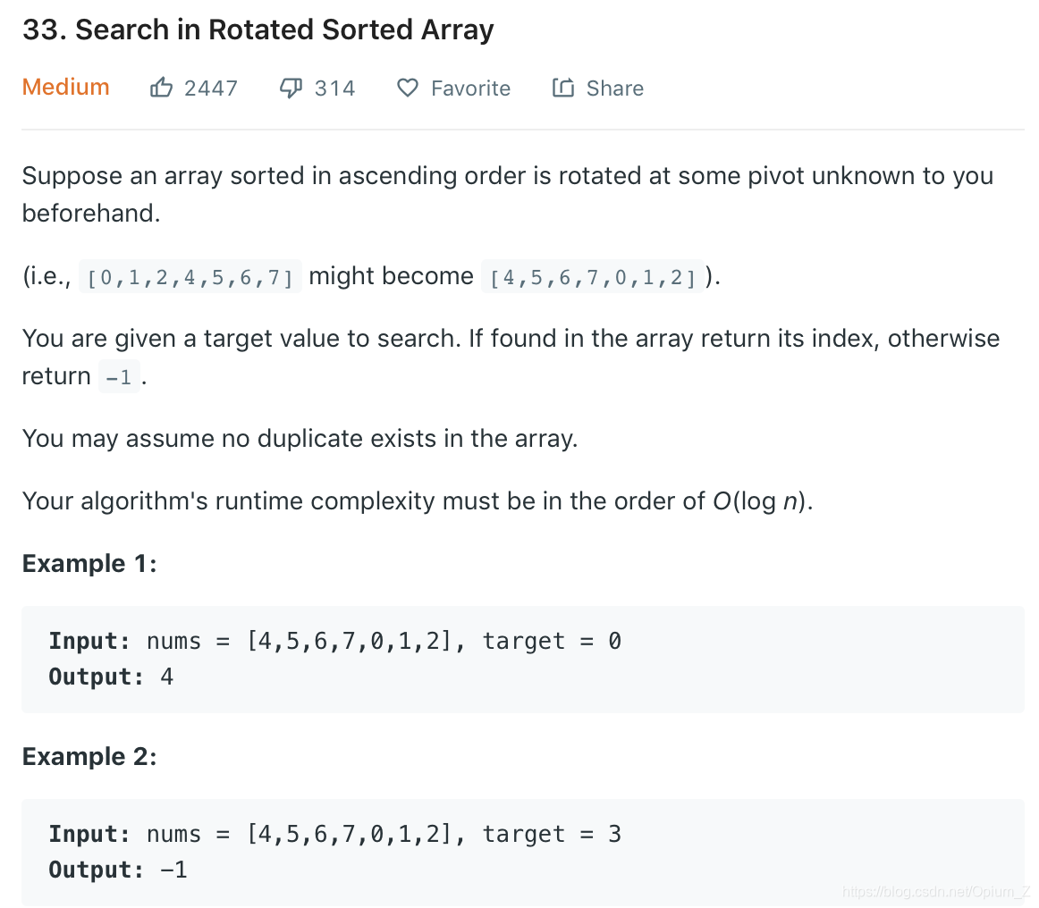Click the blog.csdn.net watermark URL
The image size is (1039, 908).
click(935, 891)
